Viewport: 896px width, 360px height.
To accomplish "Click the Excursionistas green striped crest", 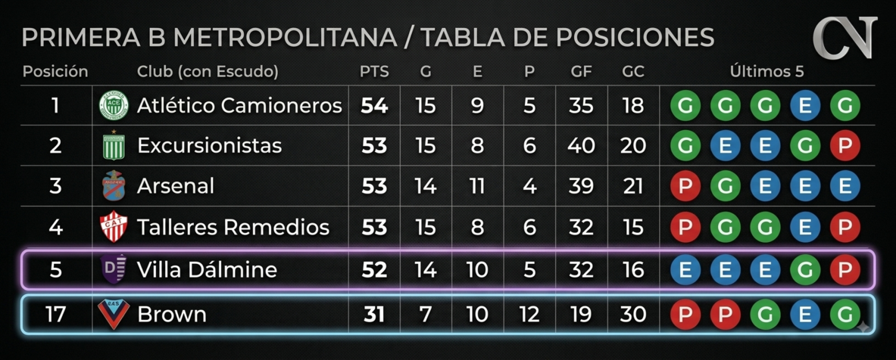I will [113, 146].
